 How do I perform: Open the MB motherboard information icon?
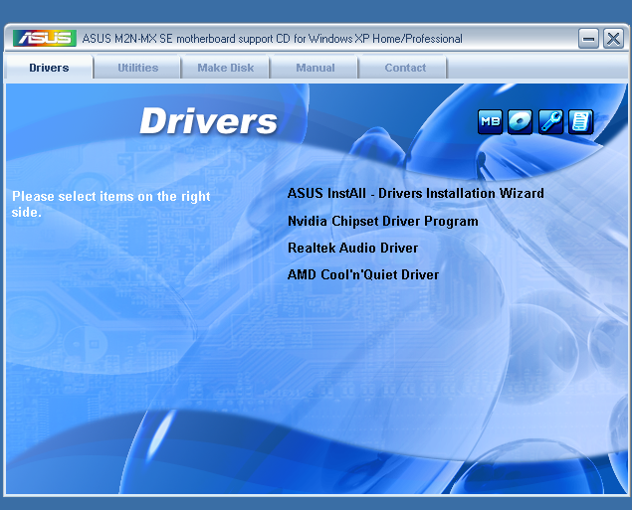[x=490, y=121]
